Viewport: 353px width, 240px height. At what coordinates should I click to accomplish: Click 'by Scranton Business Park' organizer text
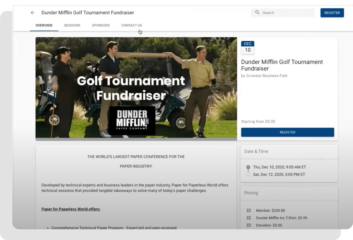tap(264, 76)
